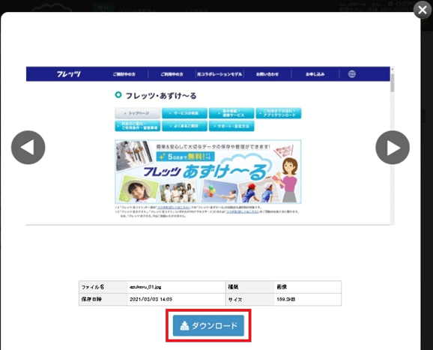Screen dimensions: 433x350
Task: Click the preview page's vertical scrollbar
Action: coord(393,145)
